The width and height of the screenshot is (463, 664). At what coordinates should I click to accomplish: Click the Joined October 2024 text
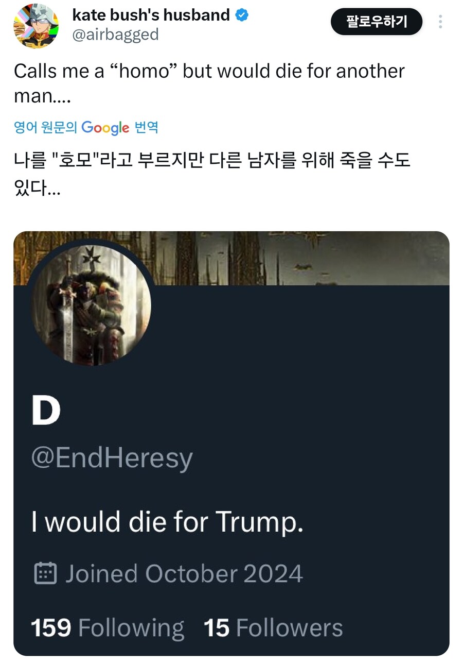[184, 573]
